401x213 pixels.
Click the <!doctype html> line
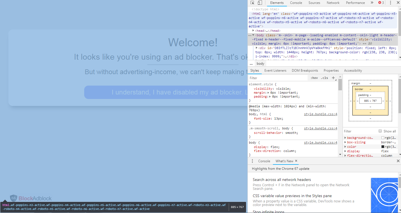[x=265, y=9]
